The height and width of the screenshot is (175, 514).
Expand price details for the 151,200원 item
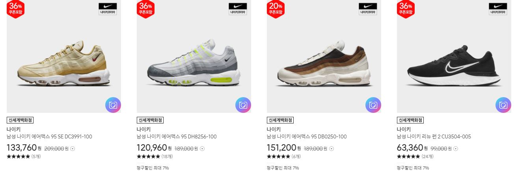332,149
